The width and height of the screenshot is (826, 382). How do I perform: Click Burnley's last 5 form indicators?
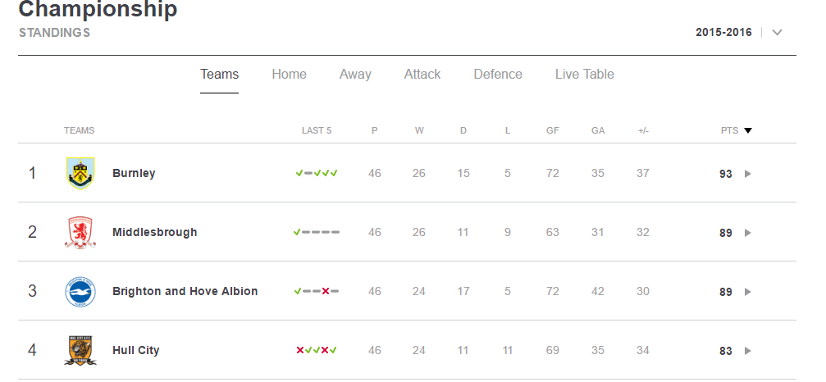[x=317, y=173]
